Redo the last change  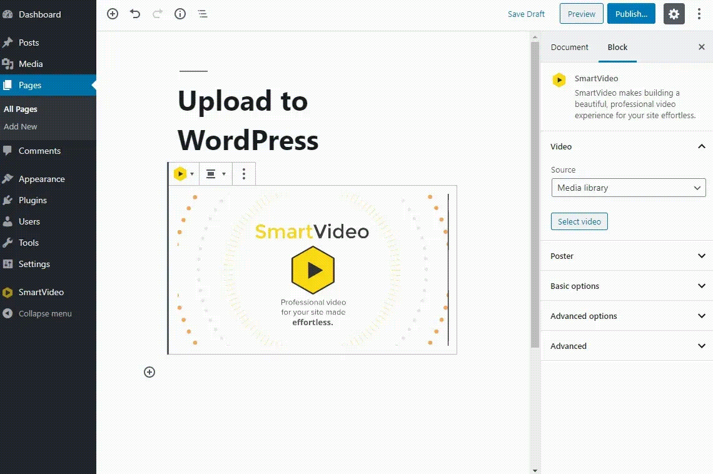pos(158,13)
